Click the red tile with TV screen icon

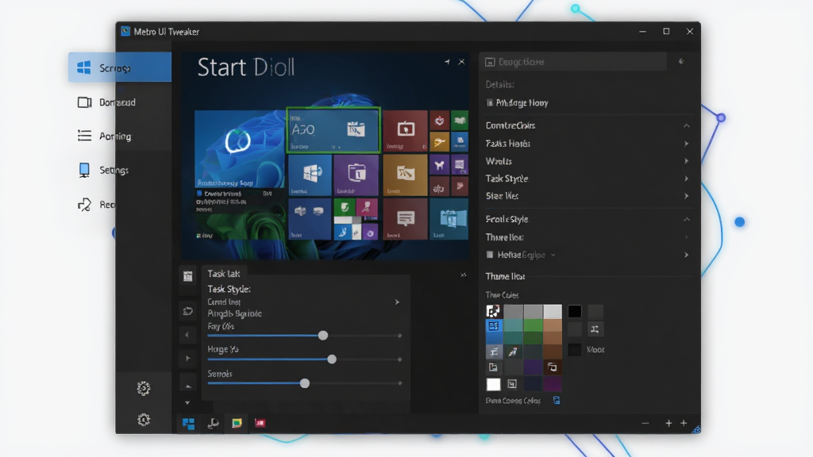(406, 131)
